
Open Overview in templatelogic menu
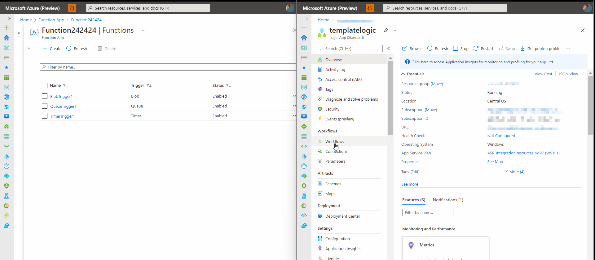[x=349, y=60]
